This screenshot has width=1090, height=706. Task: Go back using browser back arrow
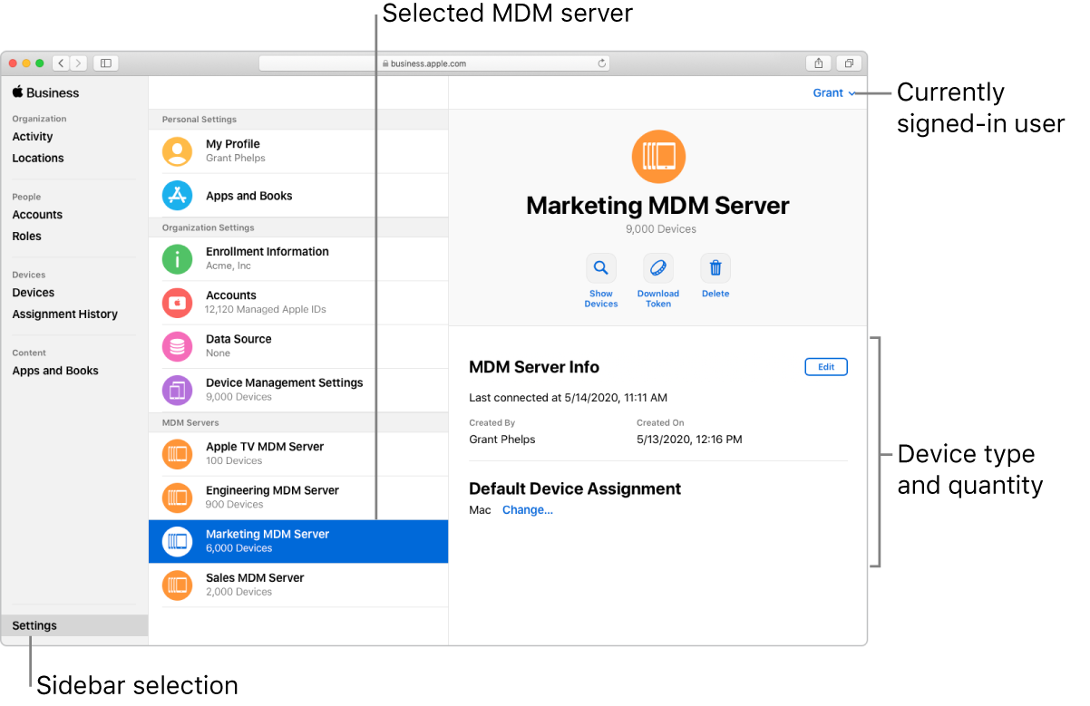(x=61, y=63)
